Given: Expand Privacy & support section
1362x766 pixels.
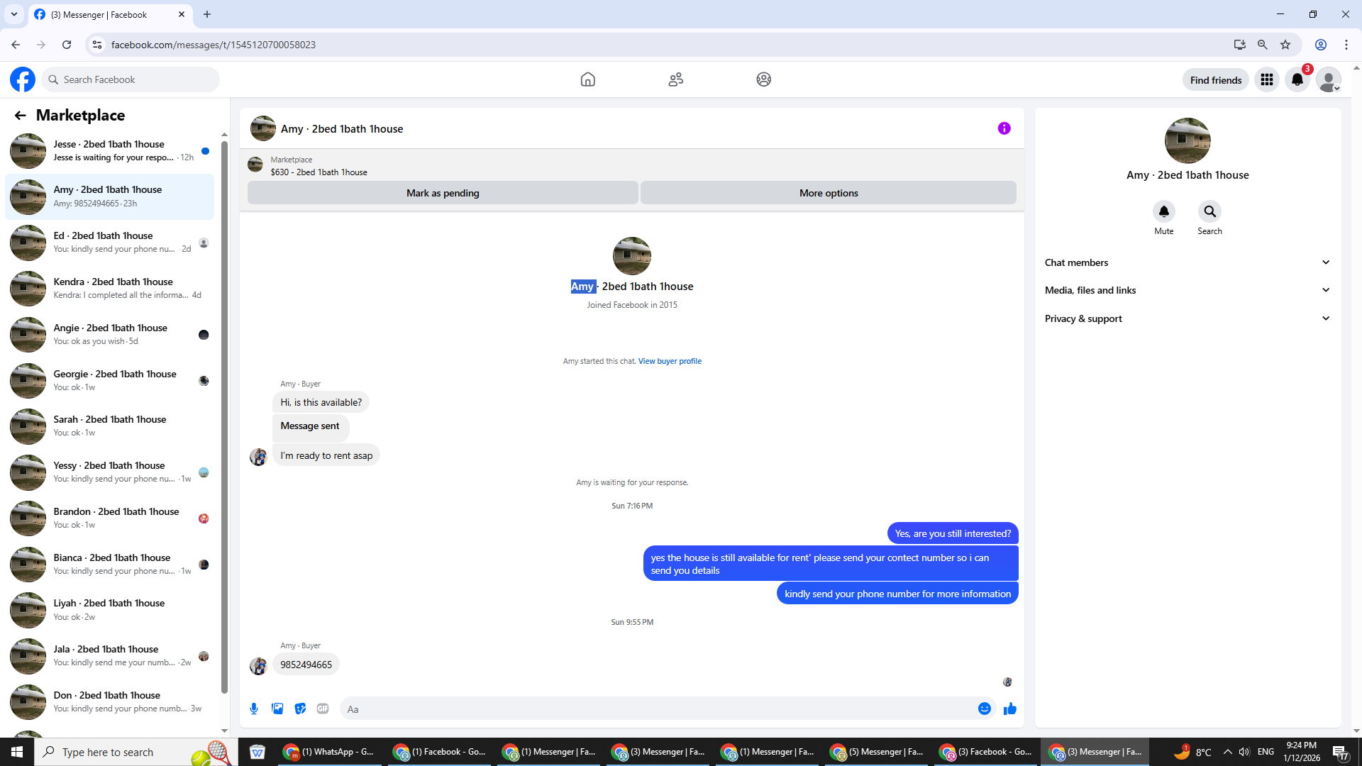Looking at the screenshot, I should pyautogui.click(x=1187, y=318).
